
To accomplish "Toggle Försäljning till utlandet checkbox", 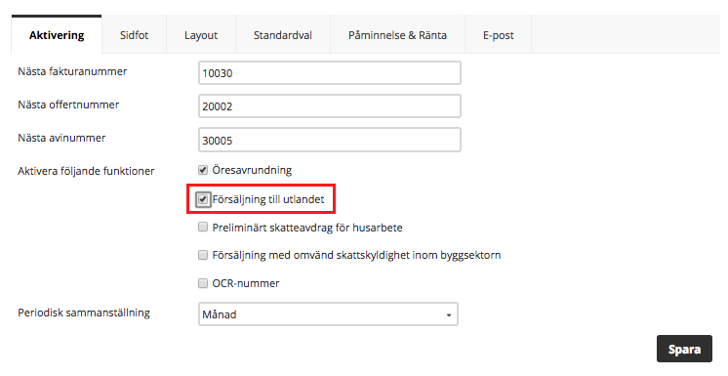I will 203,199.
